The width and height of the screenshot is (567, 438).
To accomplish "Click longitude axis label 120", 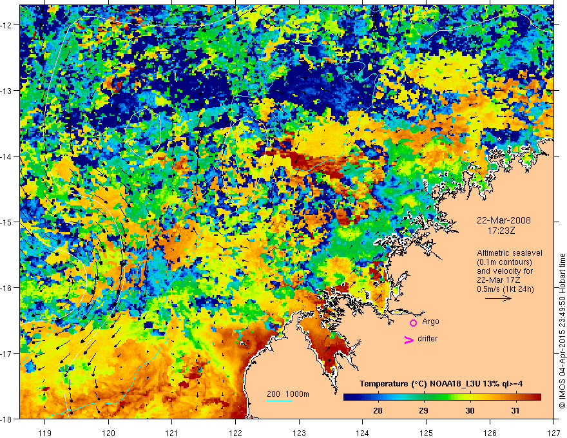I will 108,433.
